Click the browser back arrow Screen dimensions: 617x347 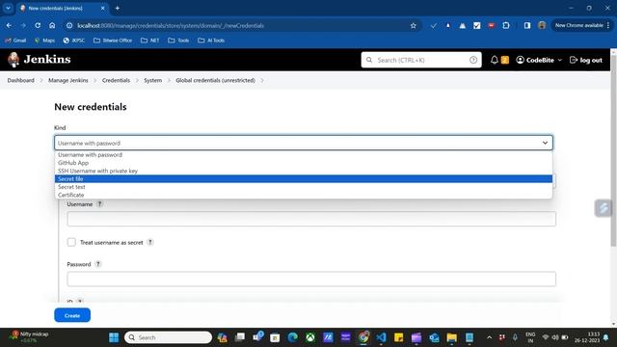click(x=9, y=26)
